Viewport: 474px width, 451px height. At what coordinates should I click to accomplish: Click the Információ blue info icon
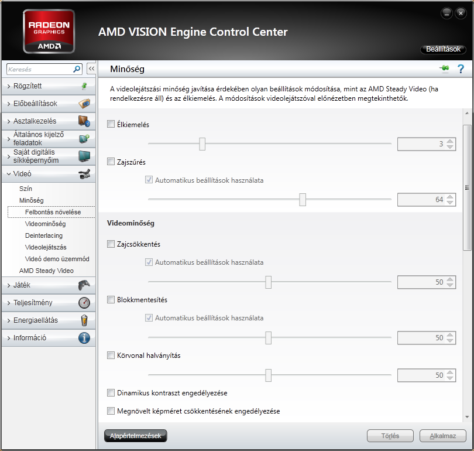84,337
